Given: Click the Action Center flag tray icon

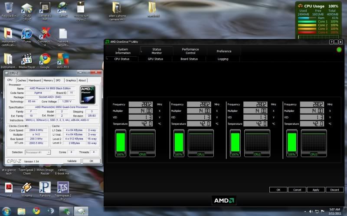Looking at the screenshot, I should coord(322,211).
